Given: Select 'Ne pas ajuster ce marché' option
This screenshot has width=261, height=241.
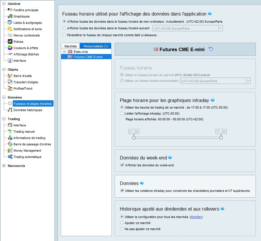Looking at the screenshot, I should pos(122,229).
